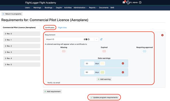This screenshot has width=170, height=101.
Task: Open the Activities menu item
Action: coord(68,8)
